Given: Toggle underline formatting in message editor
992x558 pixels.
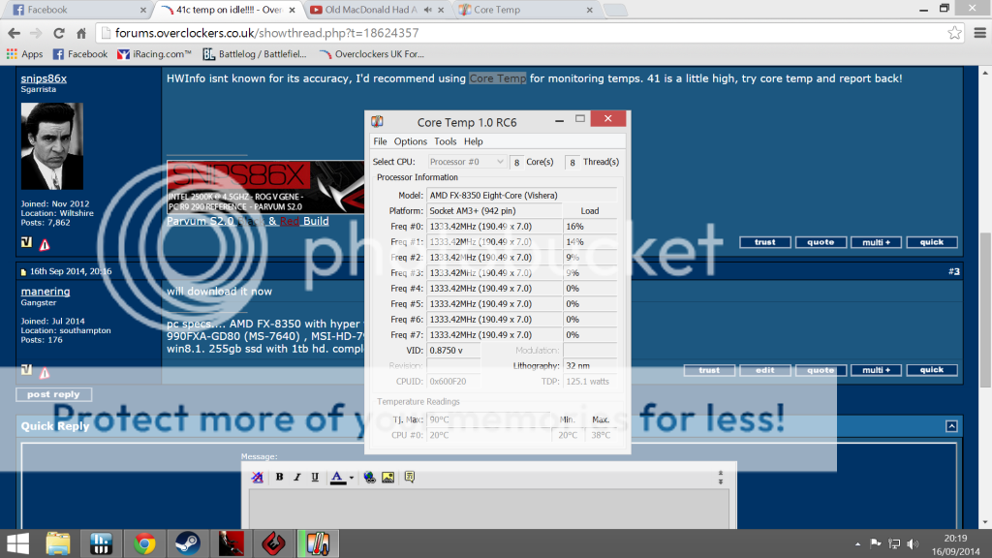Looking at the screenshot, I should coord(315,477).
